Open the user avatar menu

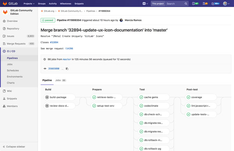[226, 3]
